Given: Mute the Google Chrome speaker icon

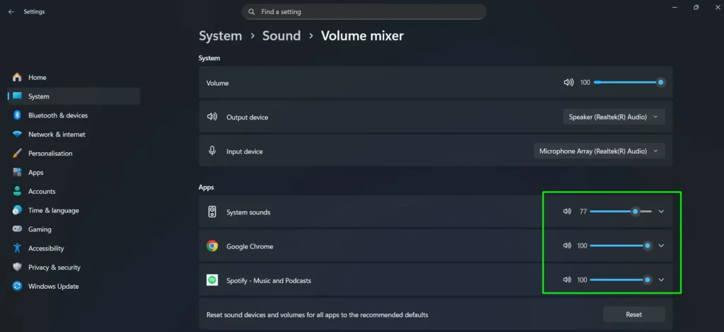Looking at the screenshot, I should (x=567, y=246).
